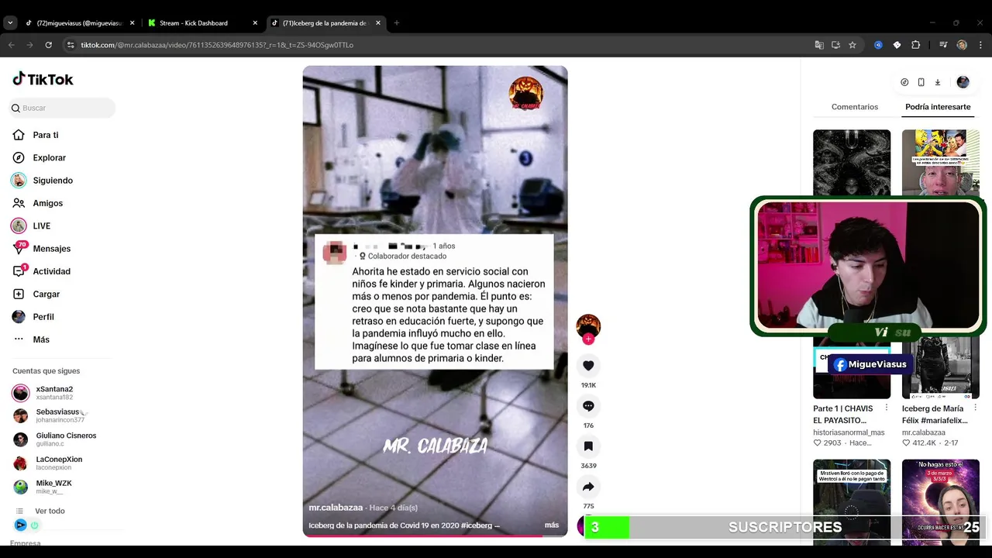The height and width of the screenshot is (558, 992).
Task: Click the browser address bar URL
Action: click(217, 45)
